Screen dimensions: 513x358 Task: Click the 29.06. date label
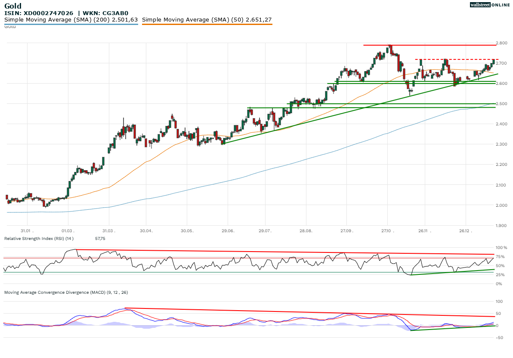tap(228, 231)
